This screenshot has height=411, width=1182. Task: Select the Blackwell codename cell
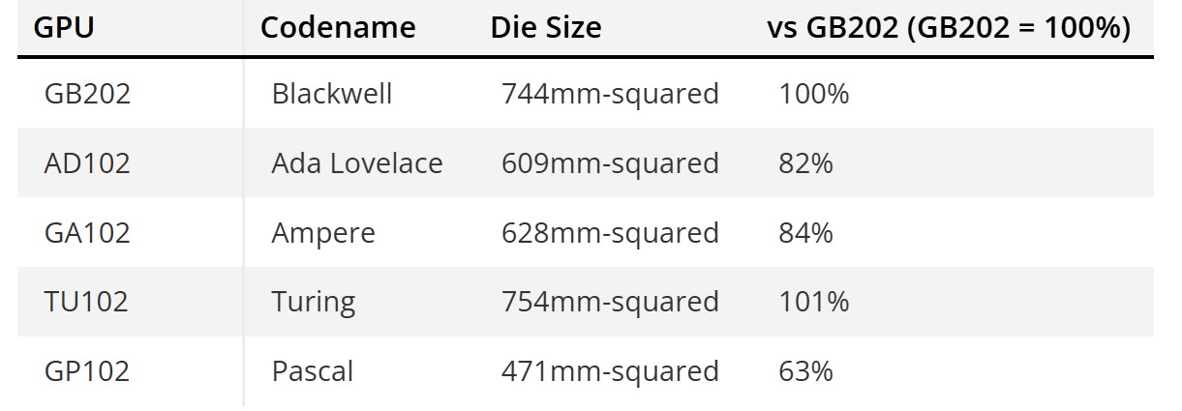332,94
